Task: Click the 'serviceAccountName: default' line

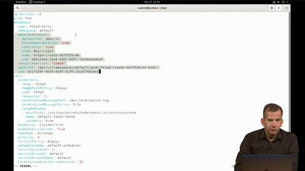Action: click(44, 158)
